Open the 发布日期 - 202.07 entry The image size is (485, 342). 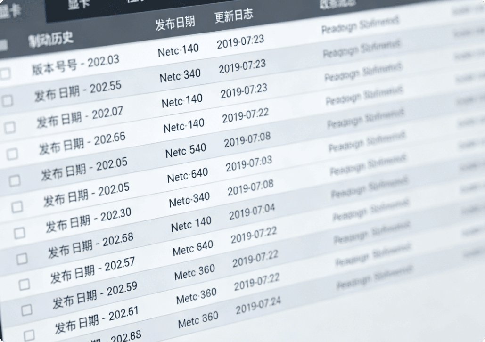80,117
